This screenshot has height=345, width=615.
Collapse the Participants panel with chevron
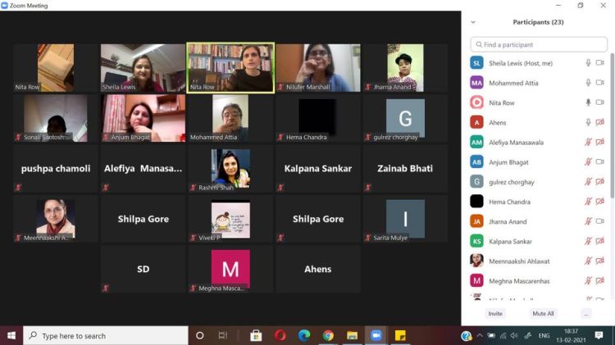473,22
